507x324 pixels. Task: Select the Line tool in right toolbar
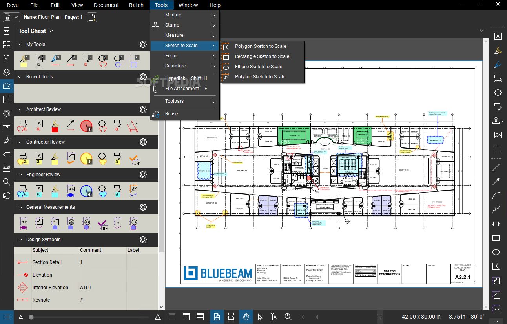[x=496, y=167]
